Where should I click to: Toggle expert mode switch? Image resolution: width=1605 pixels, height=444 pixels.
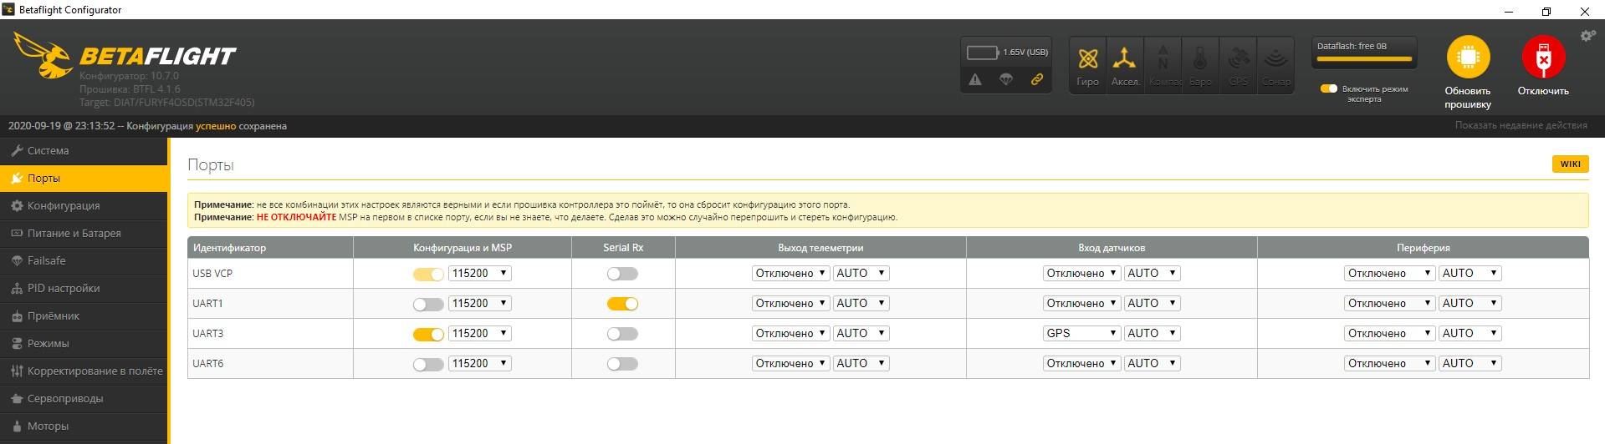(x=1328, y=88)
